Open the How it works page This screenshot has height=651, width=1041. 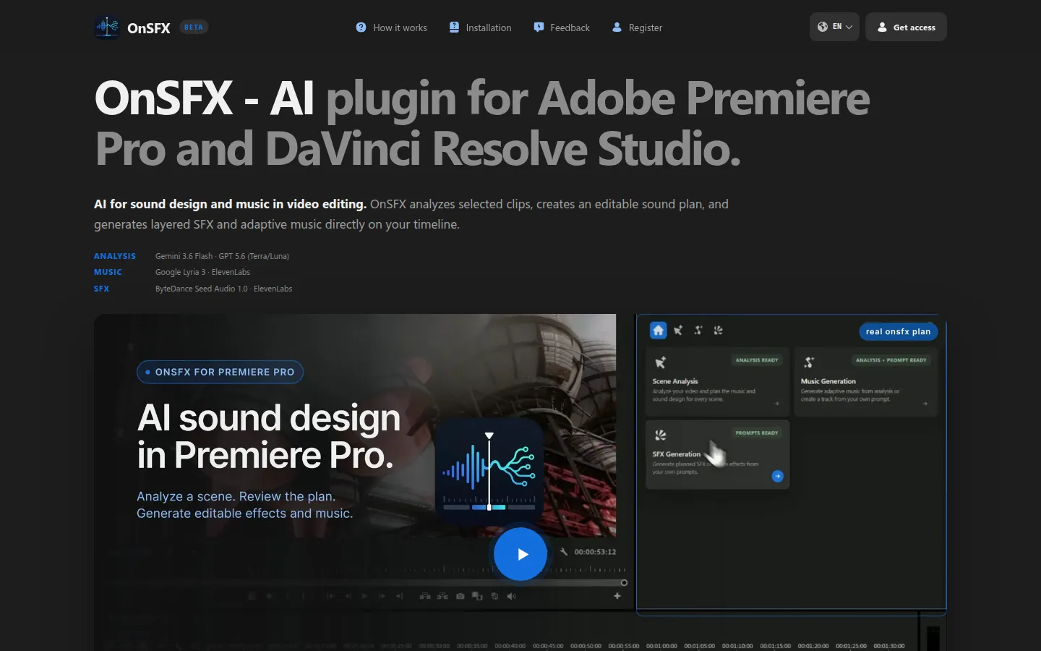[392, 27]
